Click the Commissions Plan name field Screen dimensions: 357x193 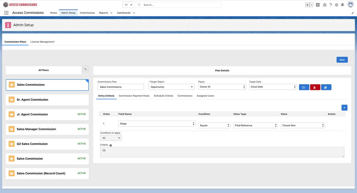[x=121, y=87]
